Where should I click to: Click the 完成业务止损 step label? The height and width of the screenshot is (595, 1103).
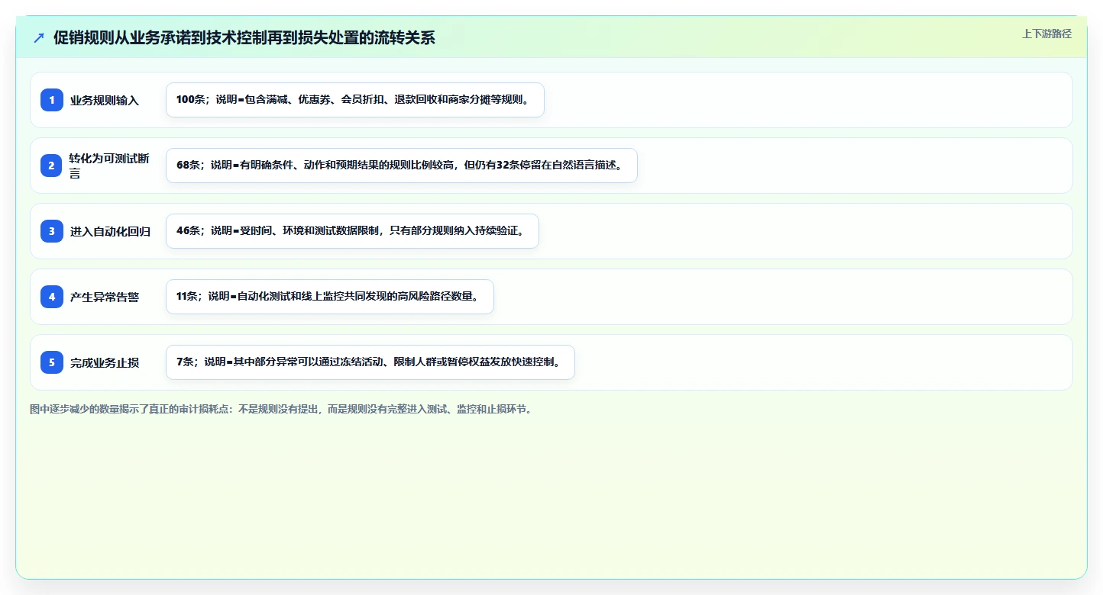(105, 362)
